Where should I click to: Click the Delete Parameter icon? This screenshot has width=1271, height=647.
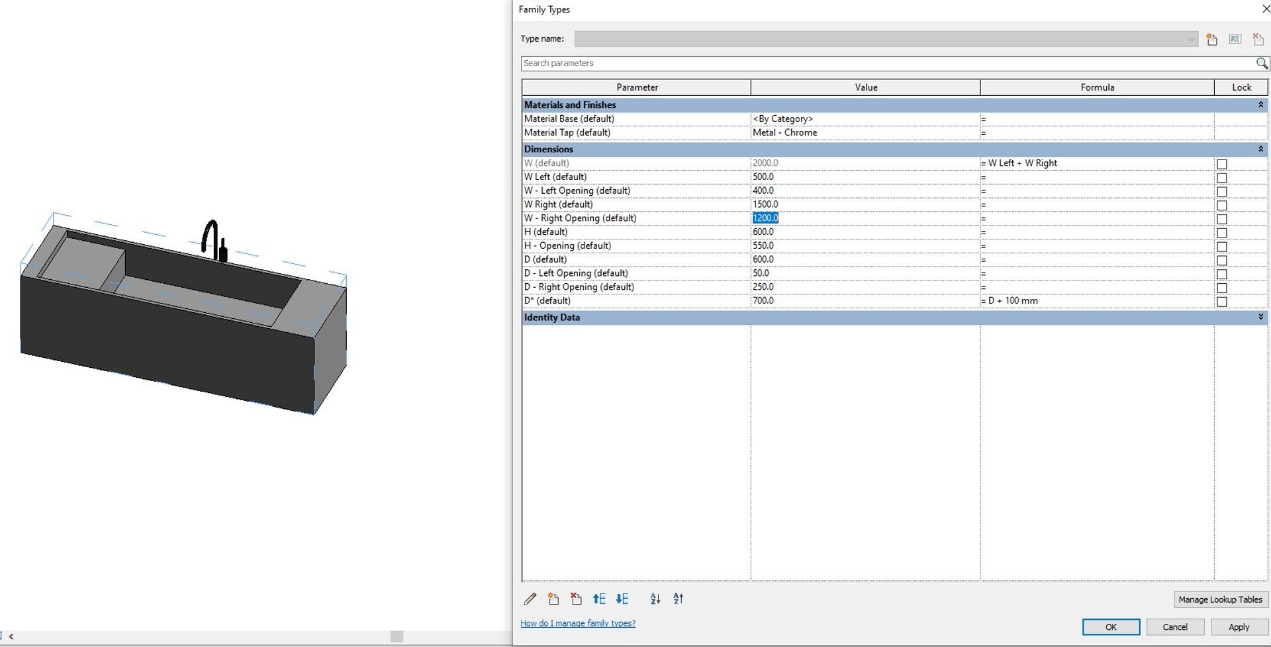576,599
